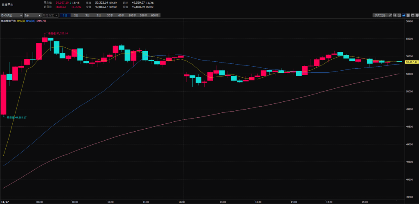
Task: Open the ローソク足 chart type dropdown
Action: tap(11, 15)
